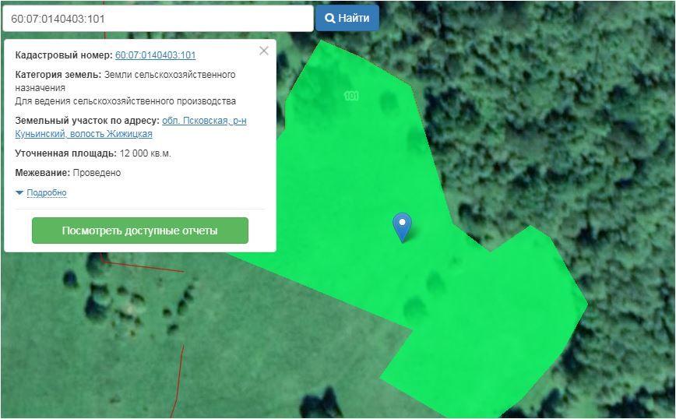Follow the обл. Псковская address link

coord(204,121)
